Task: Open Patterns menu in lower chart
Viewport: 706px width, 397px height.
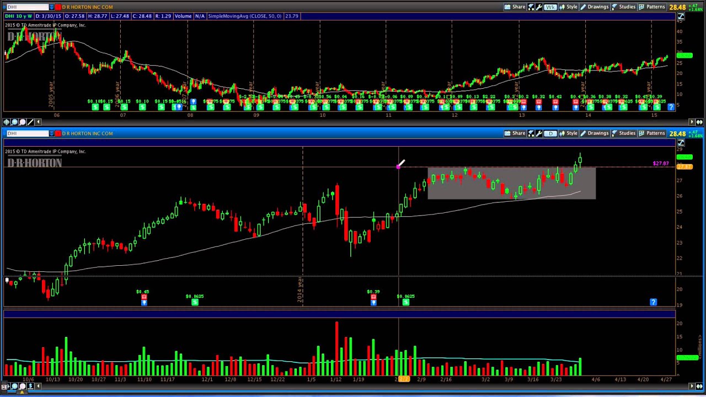Action: tap(651, 133)
